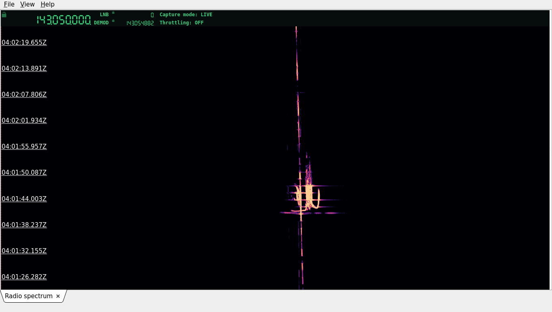Close the Radio spectrum tab
The height and width of the screenshot is (312, 552).
pos(58,296)
